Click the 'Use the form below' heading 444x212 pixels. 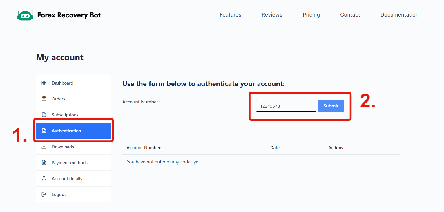(x=204, y=84)
